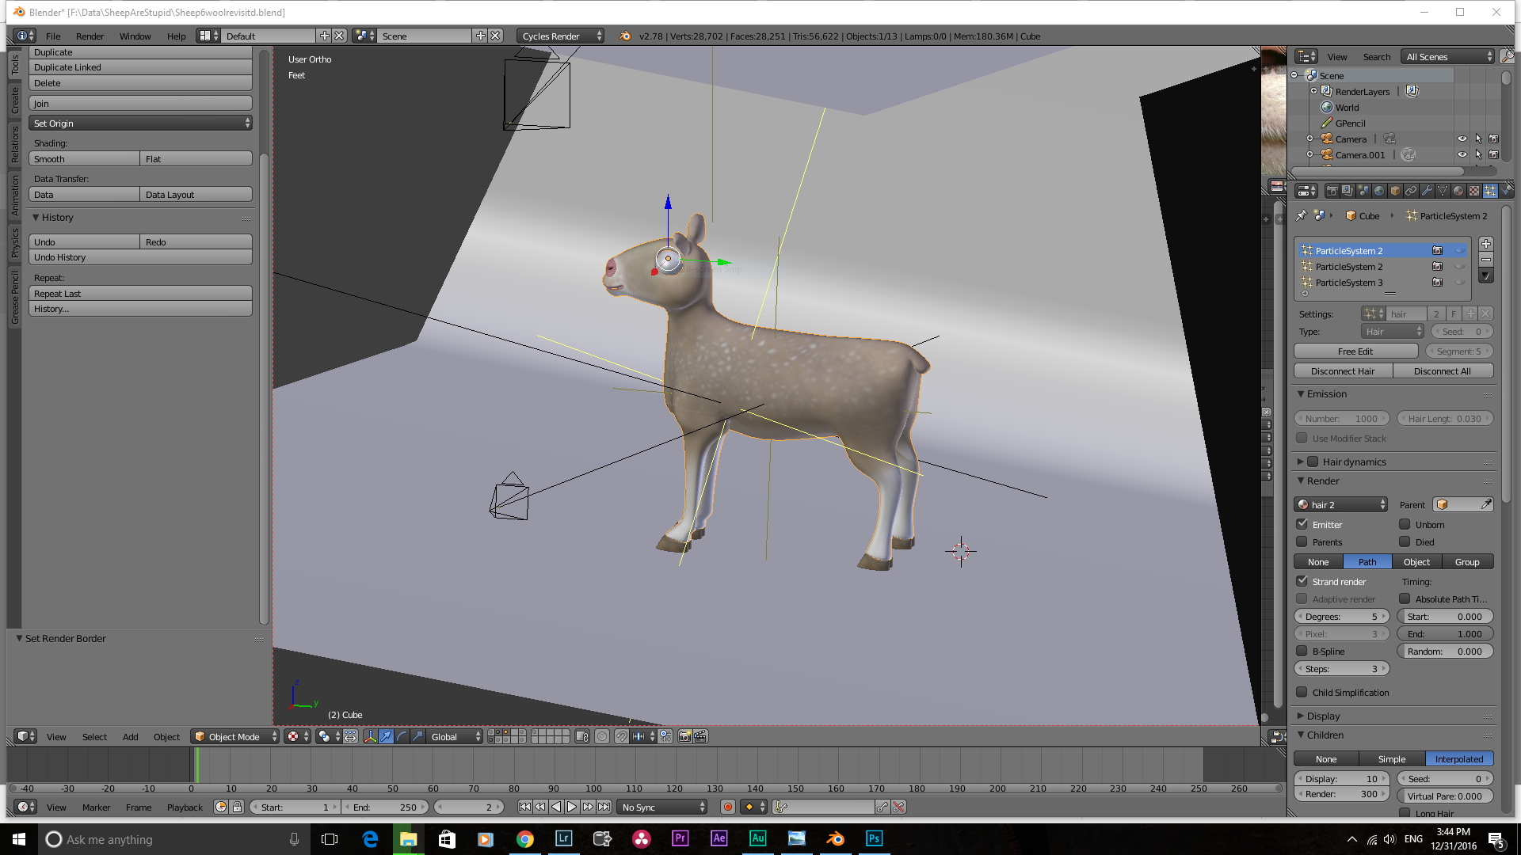Play the animation forward
The height and width of the screenshot is (855, 1521).
tap(572, 807)
